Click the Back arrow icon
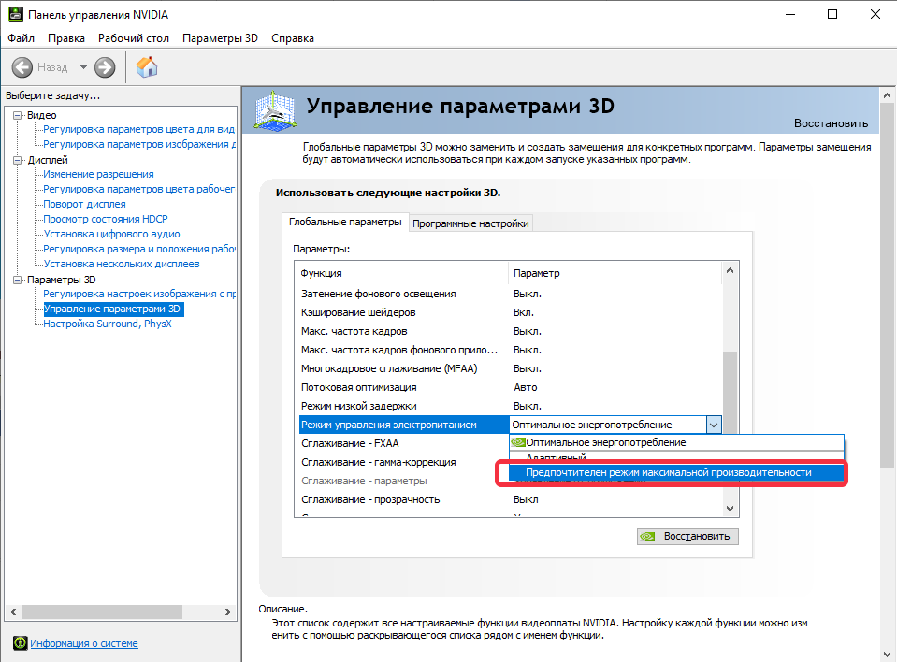The image size is (897, 662). [x=22, y=67]
